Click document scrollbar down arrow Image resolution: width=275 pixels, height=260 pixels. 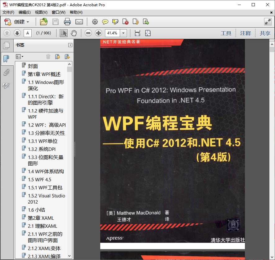coord(272,257)
